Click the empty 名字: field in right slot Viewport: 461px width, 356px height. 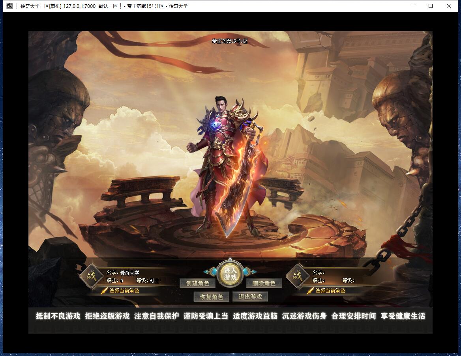coord(319,272)
